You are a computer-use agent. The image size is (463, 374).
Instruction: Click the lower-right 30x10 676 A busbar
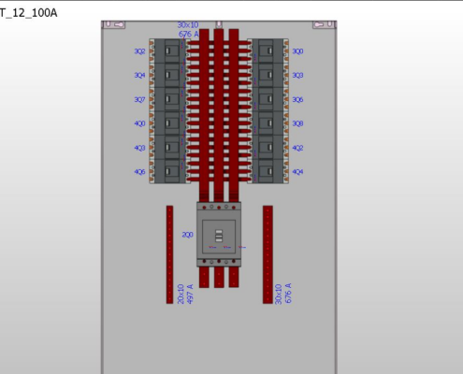(268, 254)
